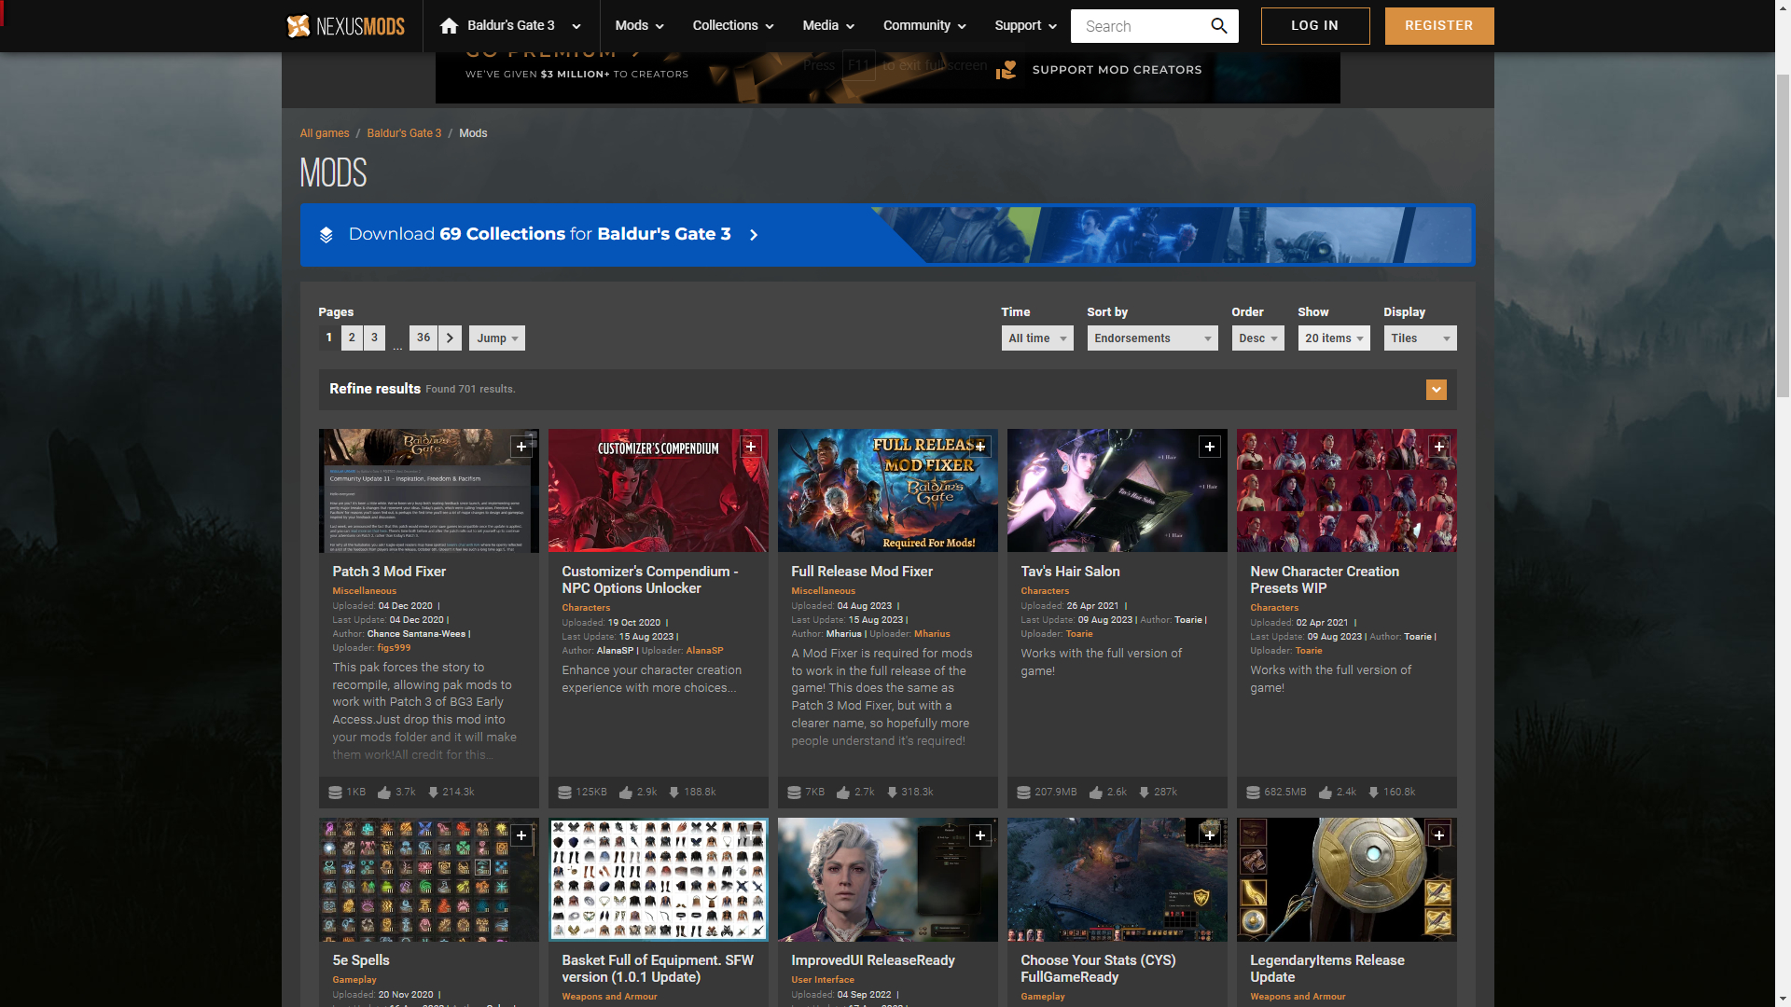Click thumbs-up icon for Full Release Mod Fixer
This screenshot has width=1791, height=1007.
[x=843, y=793]
